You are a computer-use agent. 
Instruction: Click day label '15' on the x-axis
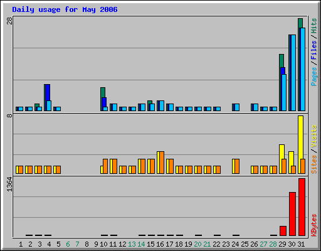point(150,244)
